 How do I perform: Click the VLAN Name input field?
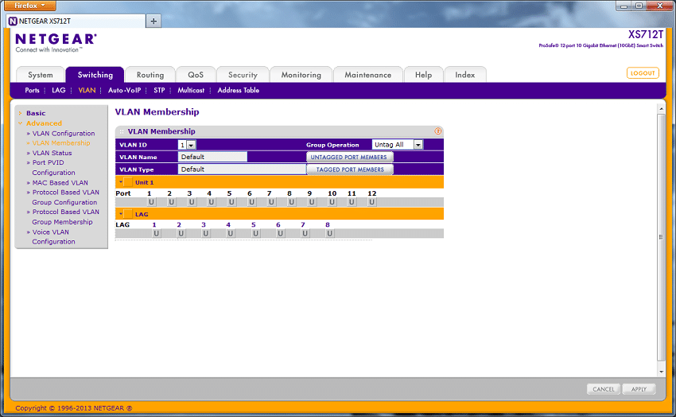tap(212, 157)
